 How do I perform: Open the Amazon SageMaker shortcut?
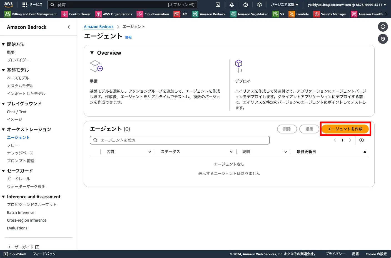point(249,14)
